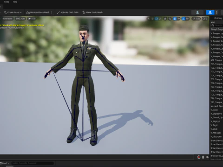Click the Clothing panel tab
The height and width of the screenshot is (167, 223).
click(x=218, y=18)
